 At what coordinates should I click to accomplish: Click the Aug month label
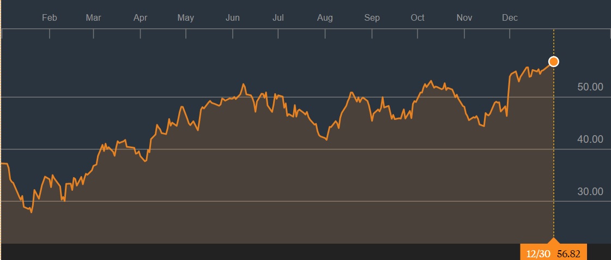(325, 17)
